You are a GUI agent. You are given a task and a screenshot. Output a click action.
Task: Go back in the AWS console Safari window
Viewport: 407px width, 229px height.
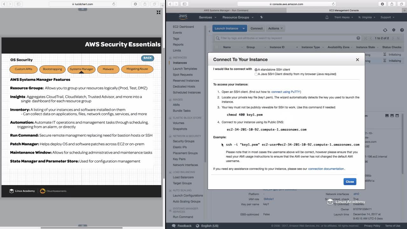click(170, 4)
